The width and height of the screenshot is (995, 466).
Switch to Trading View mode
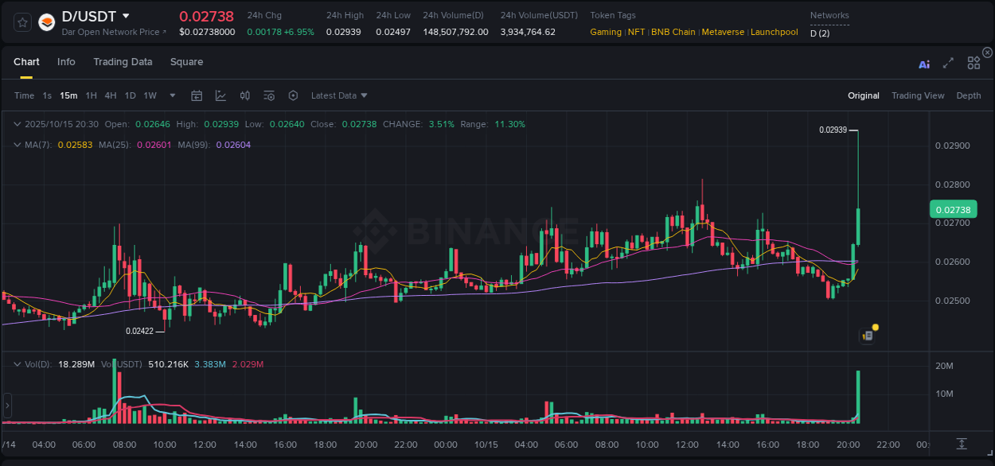tap(918, 95)
